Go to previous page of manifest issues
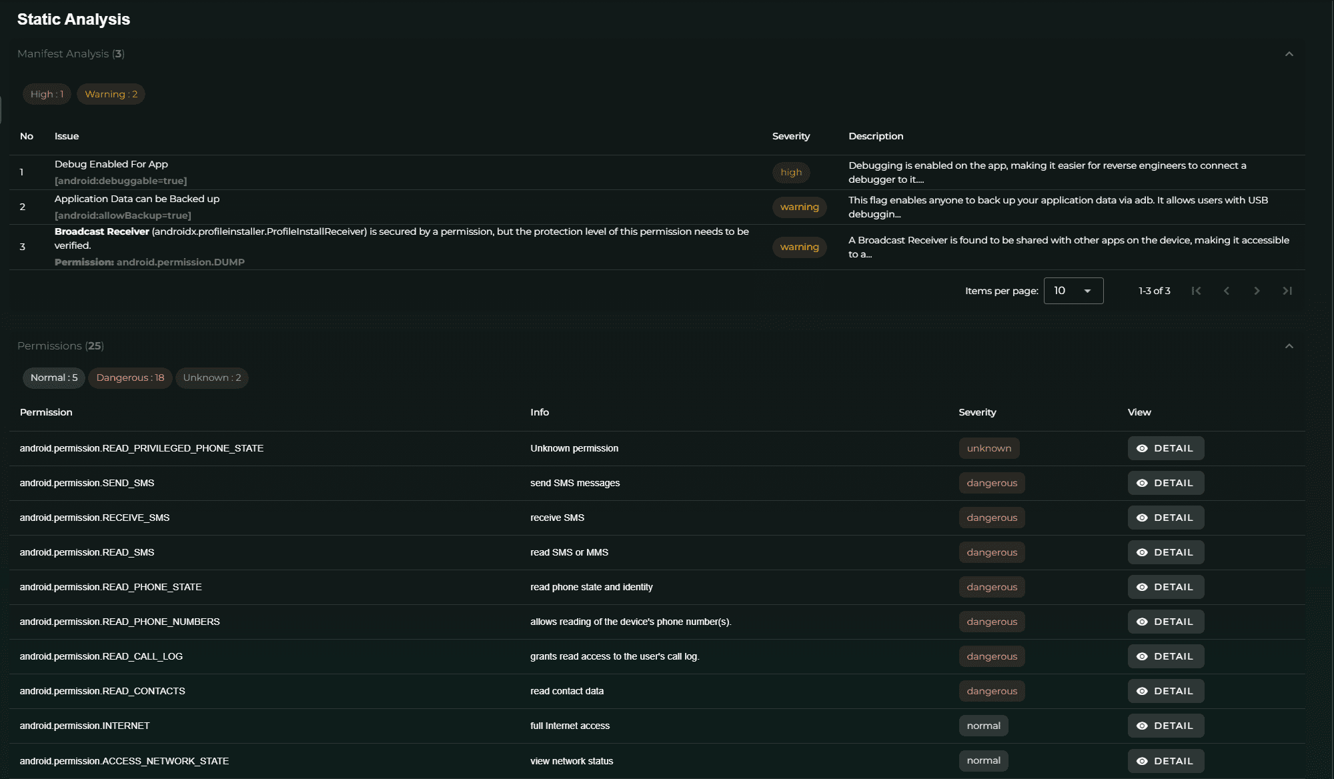Viewport: 1334px width, 779px height. 1227,291
